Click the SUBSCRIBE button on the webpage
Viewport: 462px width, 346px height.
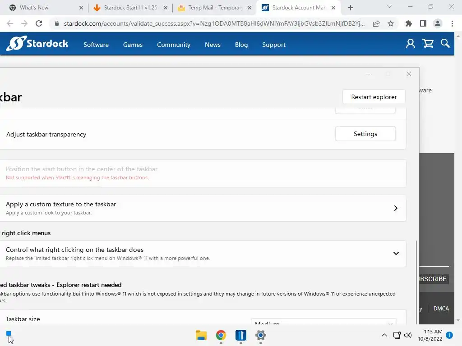click(434, 279)
